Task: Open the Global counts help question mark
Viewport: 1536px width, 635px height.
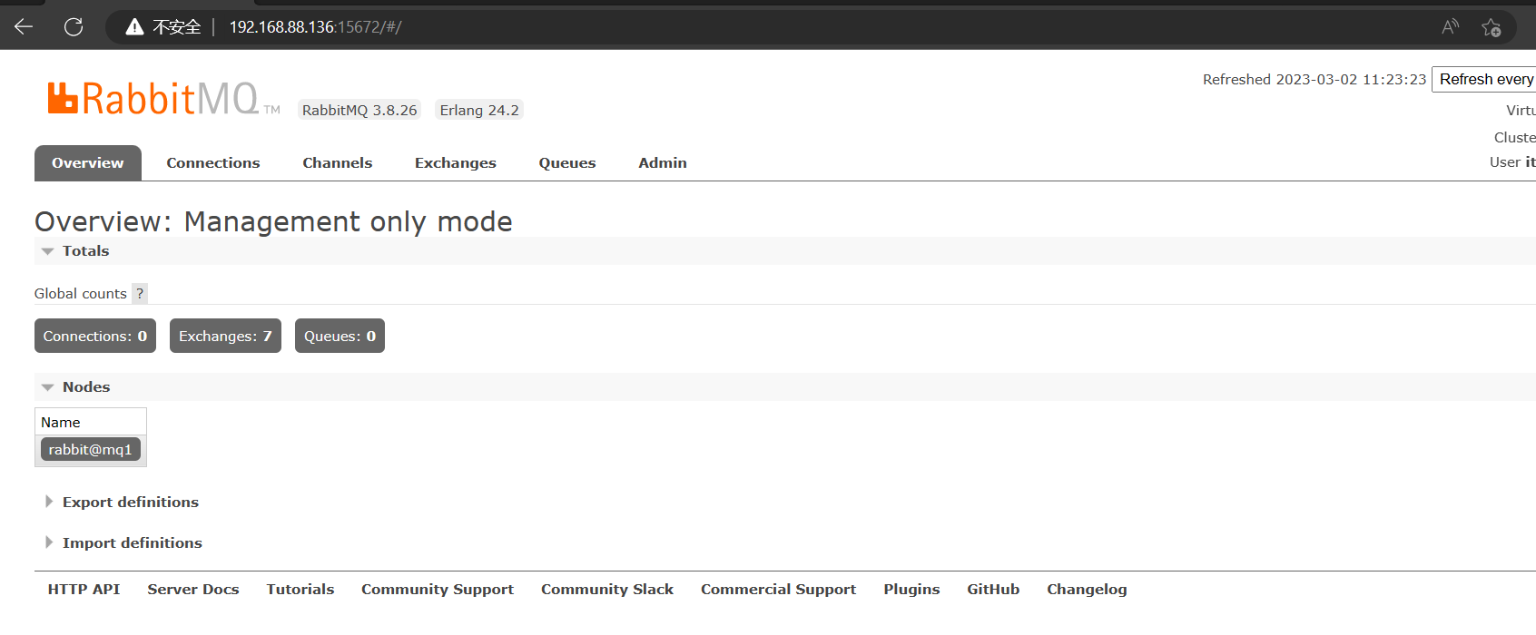Action: pos(139,293)
